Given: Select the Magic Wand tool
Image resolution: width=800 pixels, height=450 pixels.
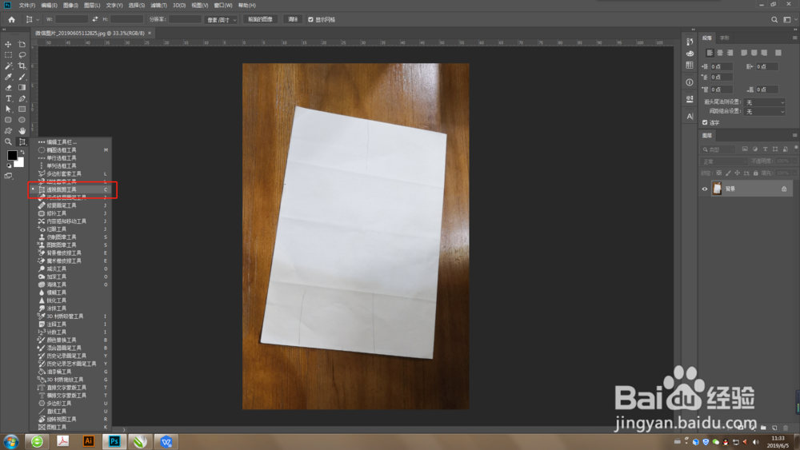Looking at the screenshot, I should pos(8,66).
